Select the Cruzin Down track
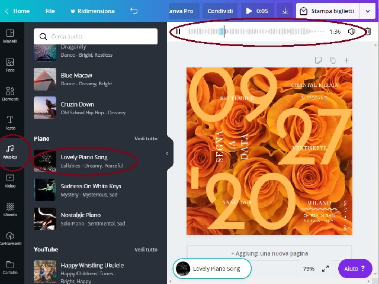This screenshot has height=284, width=379. tap(96, 108)
